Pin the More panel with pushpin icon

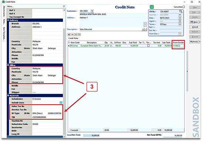tap(64, 6)
